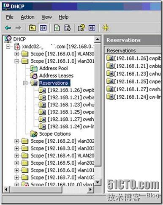The image size is (163, 205).
Task: Click the tree icon for reservation 192.168.1.23
Action: coord(42,105)
